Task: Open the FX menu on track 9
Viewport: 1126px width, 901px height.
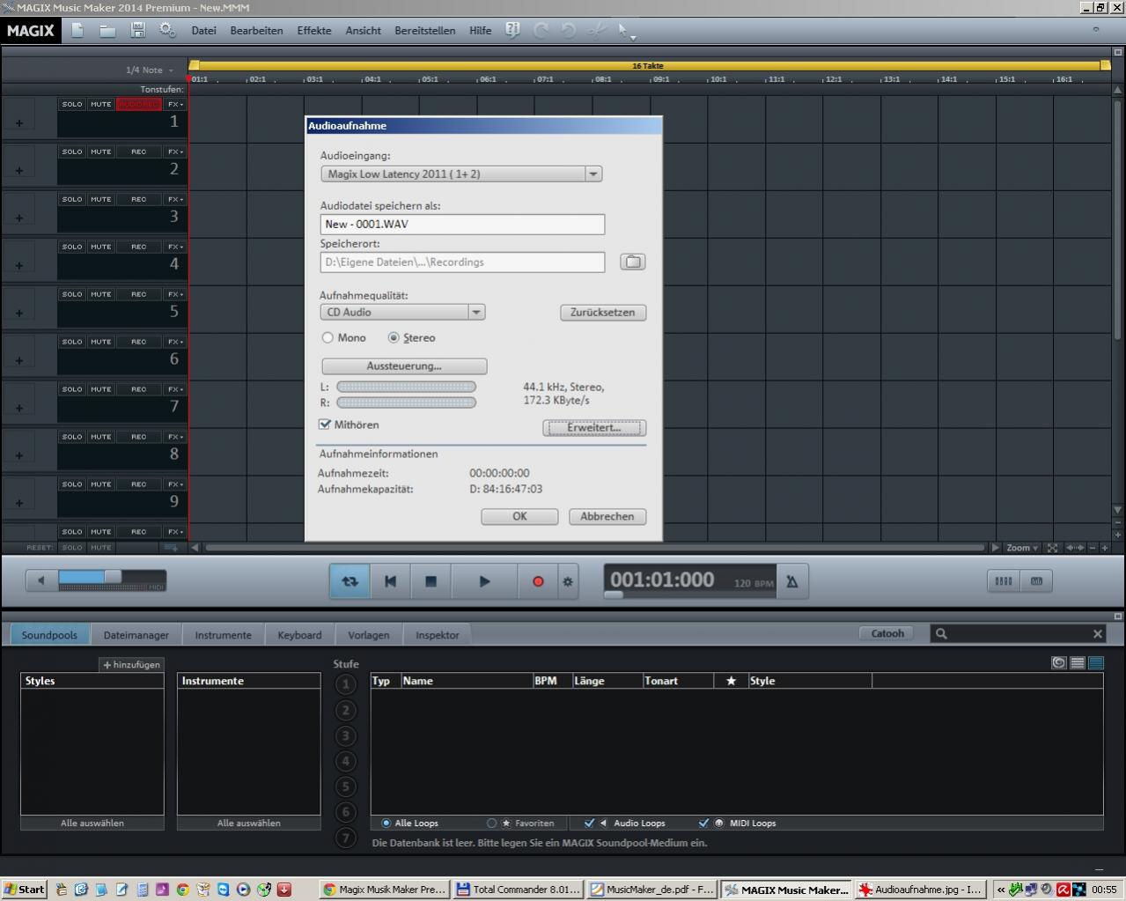Action: pos(175,484)
